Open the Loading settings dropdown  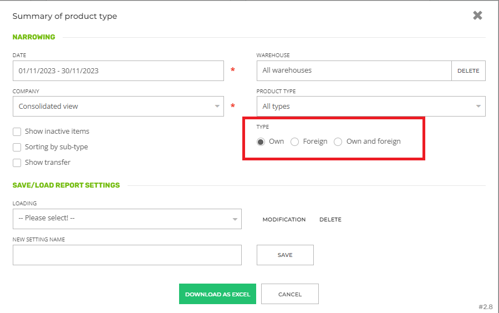[x=235, y=219]
